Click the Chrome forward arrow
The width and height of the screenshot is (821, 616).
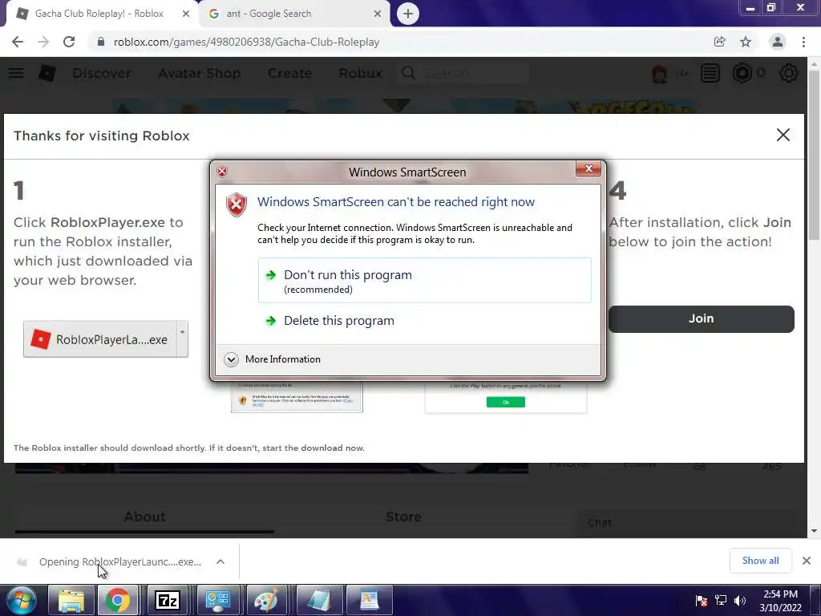[43, 42]
